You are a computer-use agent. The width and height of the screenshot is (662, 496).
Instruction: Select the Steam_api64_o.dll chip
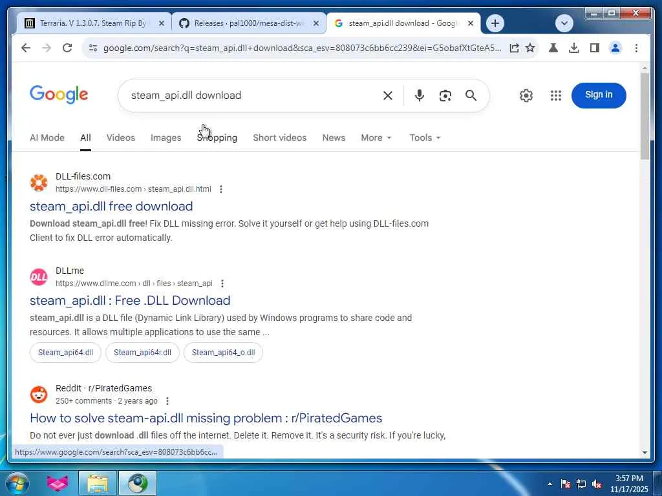[223, 353]
